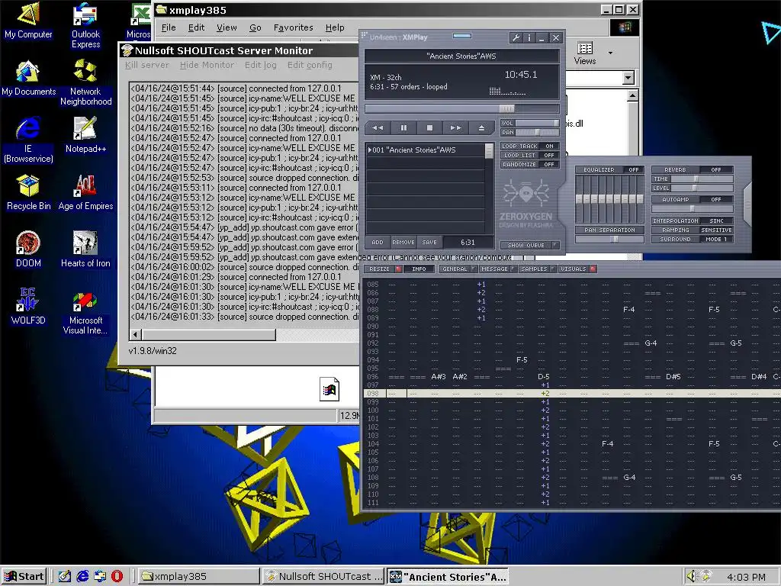Launch IE (Browservice) desktop shortcut

click(x=28, y=140)
